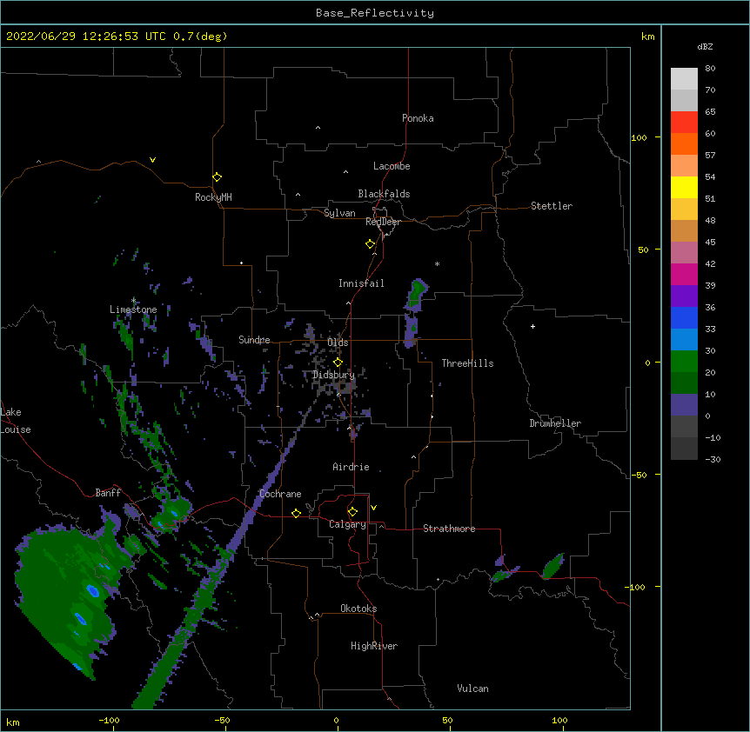Click the Sundre label
The width and height of the screenshot is (750, 732).
254,340
